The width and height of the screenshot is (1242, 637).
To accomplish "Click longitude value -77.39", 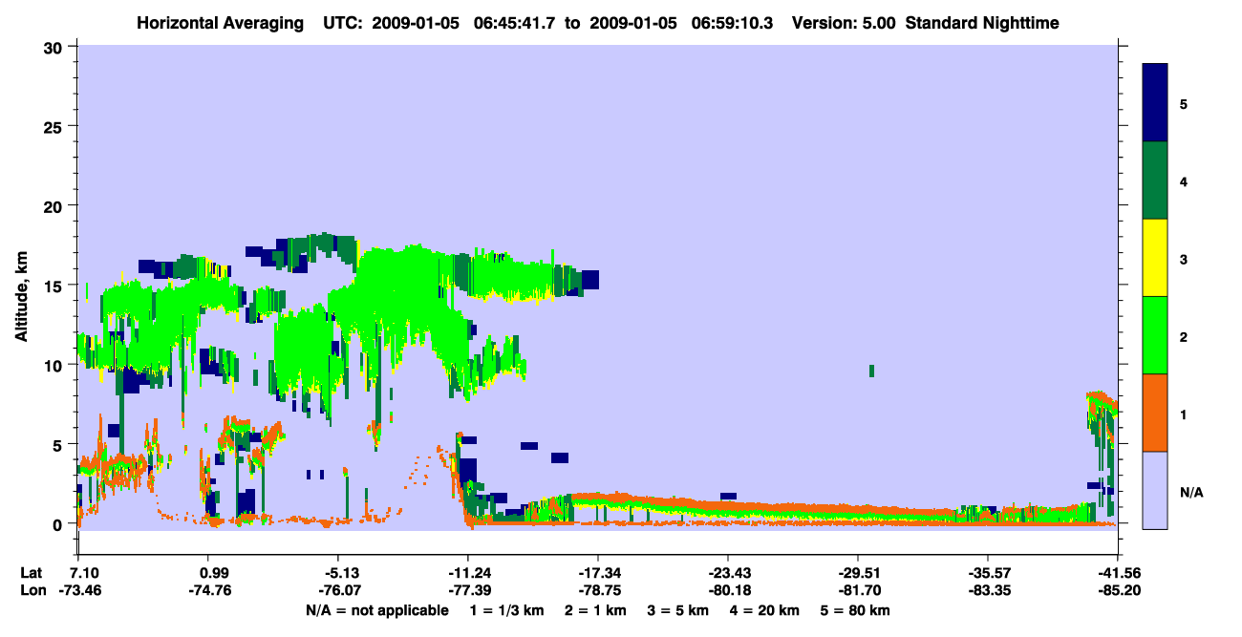I will tap(468, 590).
